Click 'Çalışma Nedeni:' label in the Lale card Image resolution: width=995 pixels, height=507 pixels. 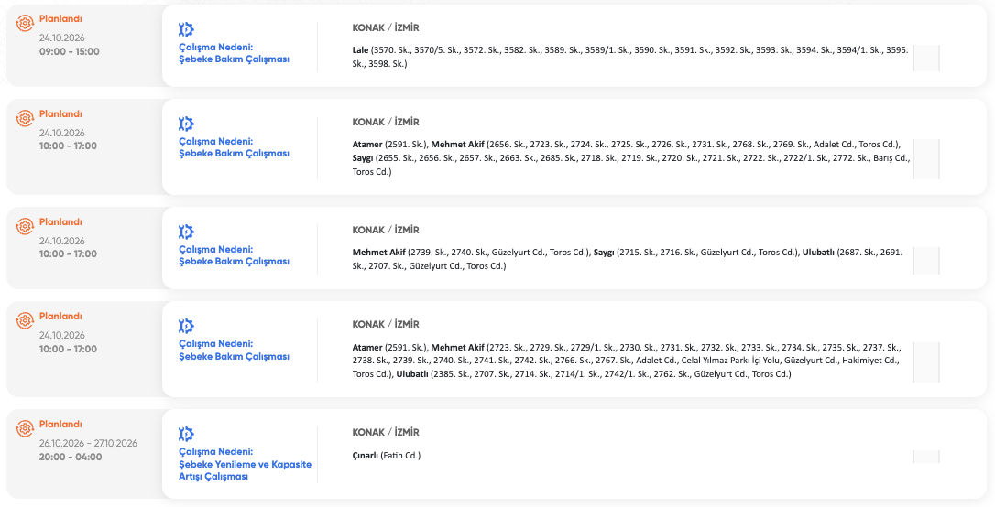[215, 47]
